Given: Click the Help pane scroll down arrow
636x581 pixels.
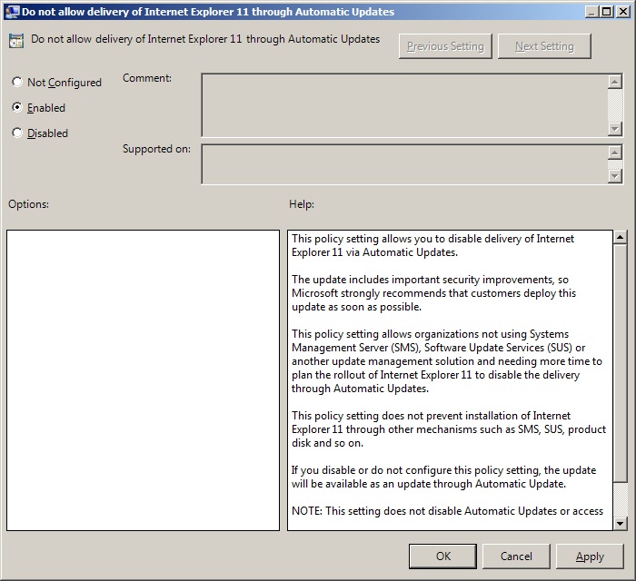Looking at the screenshot, I should [x=621, y=524].
